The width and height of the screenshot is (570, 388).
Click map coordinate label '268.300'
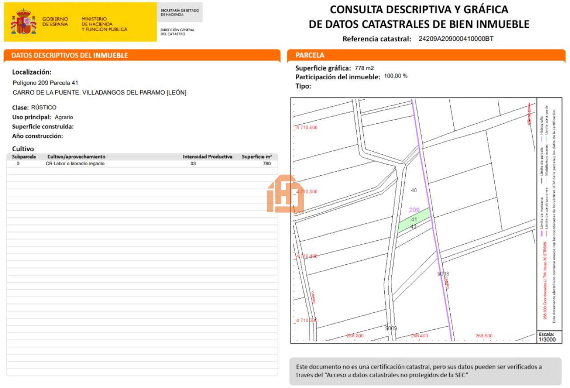coord(355,336)
